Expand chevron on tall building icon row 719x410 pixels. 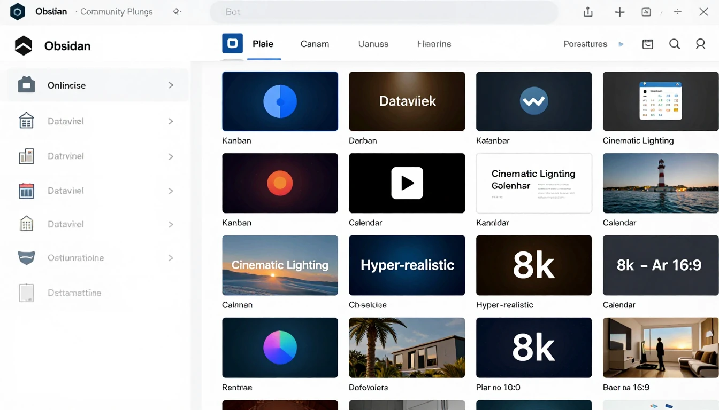point(171,224)
